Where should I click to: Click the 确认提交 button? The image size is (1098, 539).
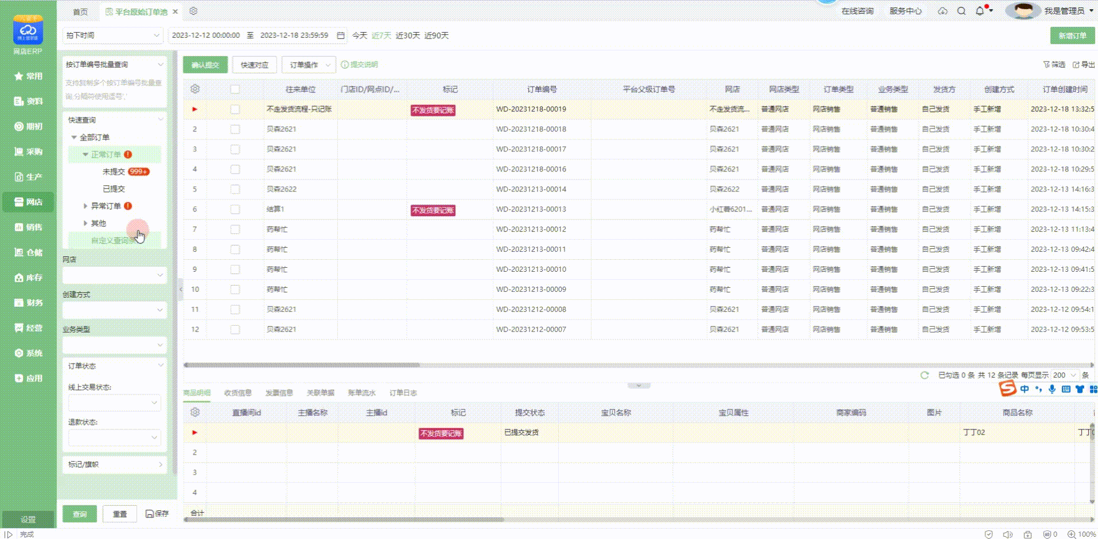click(x=205, y=65)
